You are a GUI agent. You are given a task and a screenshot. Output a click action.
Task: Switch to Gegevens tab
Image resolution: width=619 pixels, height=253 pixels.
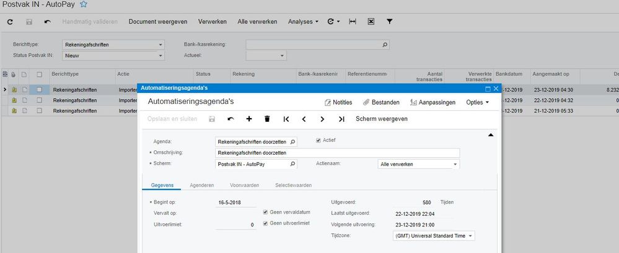162,185
